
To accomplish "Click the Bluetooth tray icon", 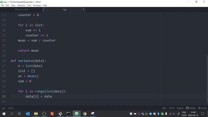I will [x=158, y=114].
